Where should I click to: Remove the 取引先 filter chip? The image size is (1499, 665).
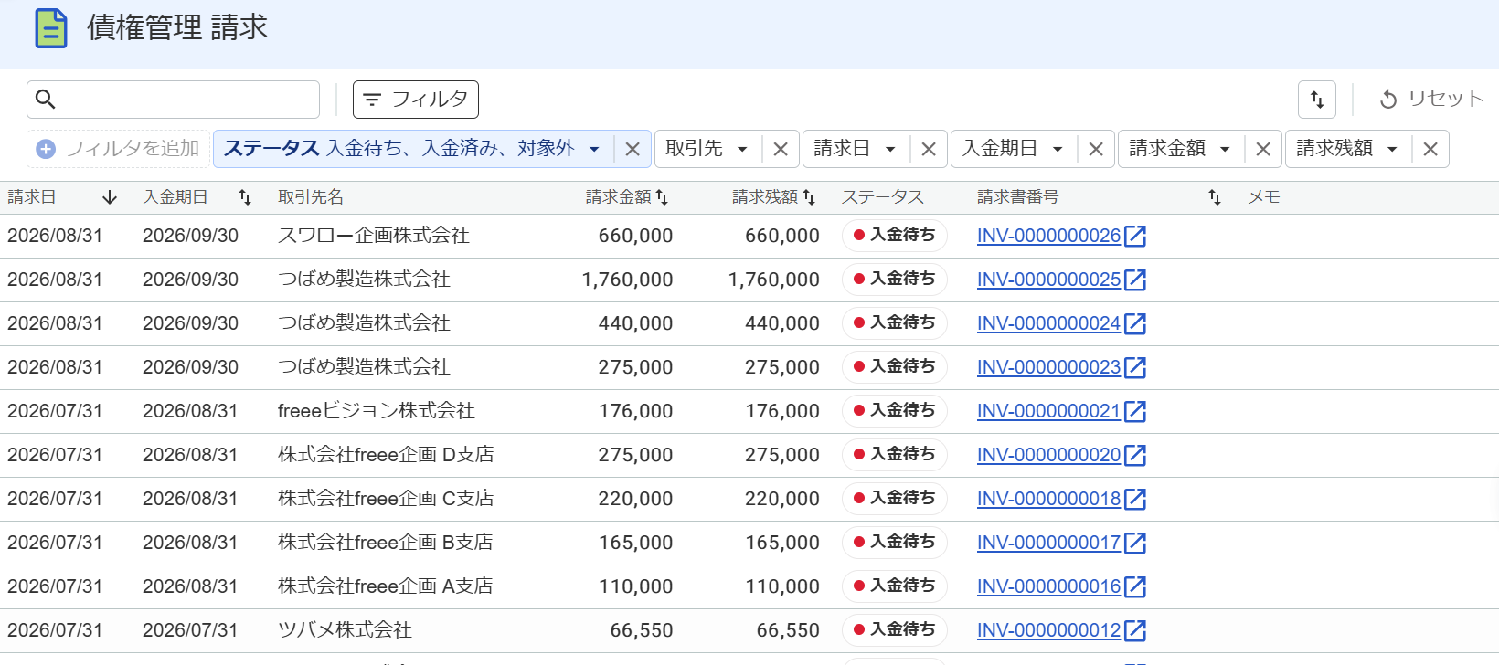click(x=781, y=149)
